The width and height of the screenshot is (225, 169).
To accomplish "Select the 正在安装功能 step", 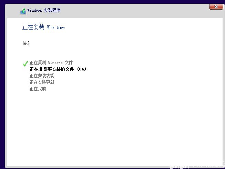I will pos(42,76).
